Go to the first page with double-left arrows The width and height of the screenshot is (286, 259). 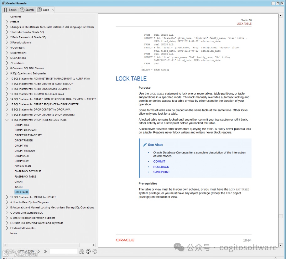(6, 251)
